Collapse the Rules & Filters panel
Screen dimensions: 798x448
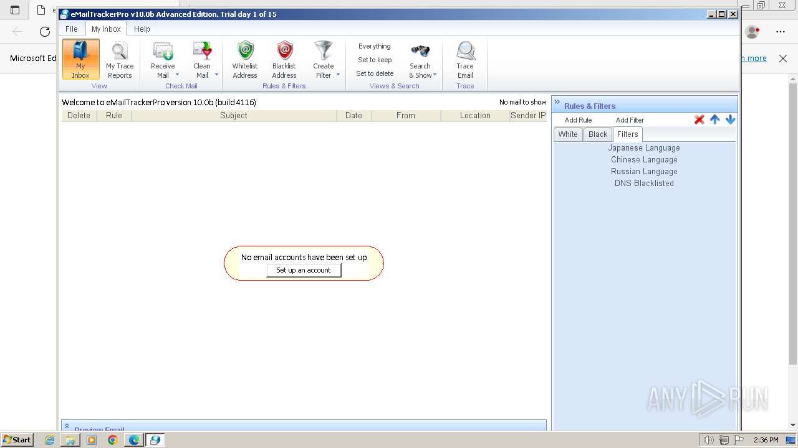[557, 103]
